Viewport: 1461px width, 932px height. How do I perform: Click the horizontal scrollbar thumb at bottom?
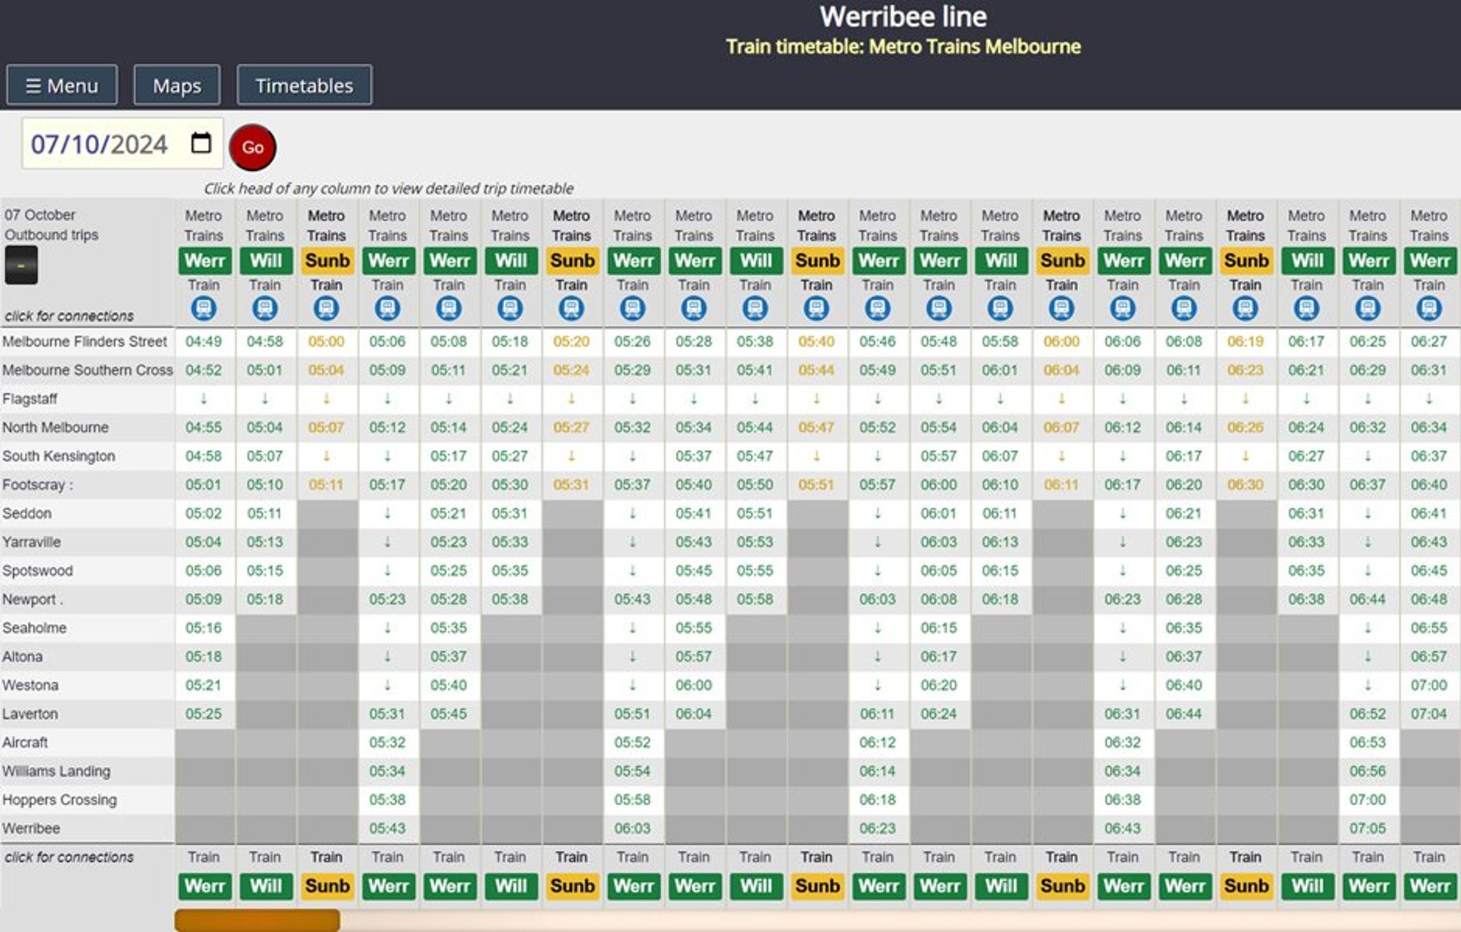point(257,920)
